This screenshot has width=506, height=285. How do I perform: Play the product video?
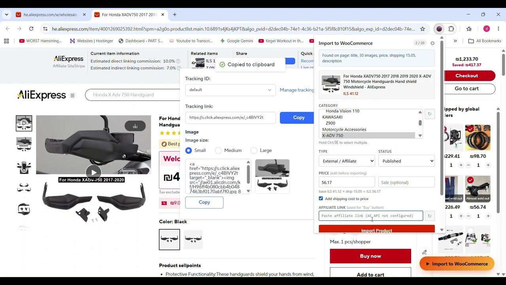coord(93,172)
